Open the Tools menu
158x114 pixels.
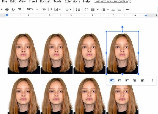pyautogui.click(x=57, y=1)
